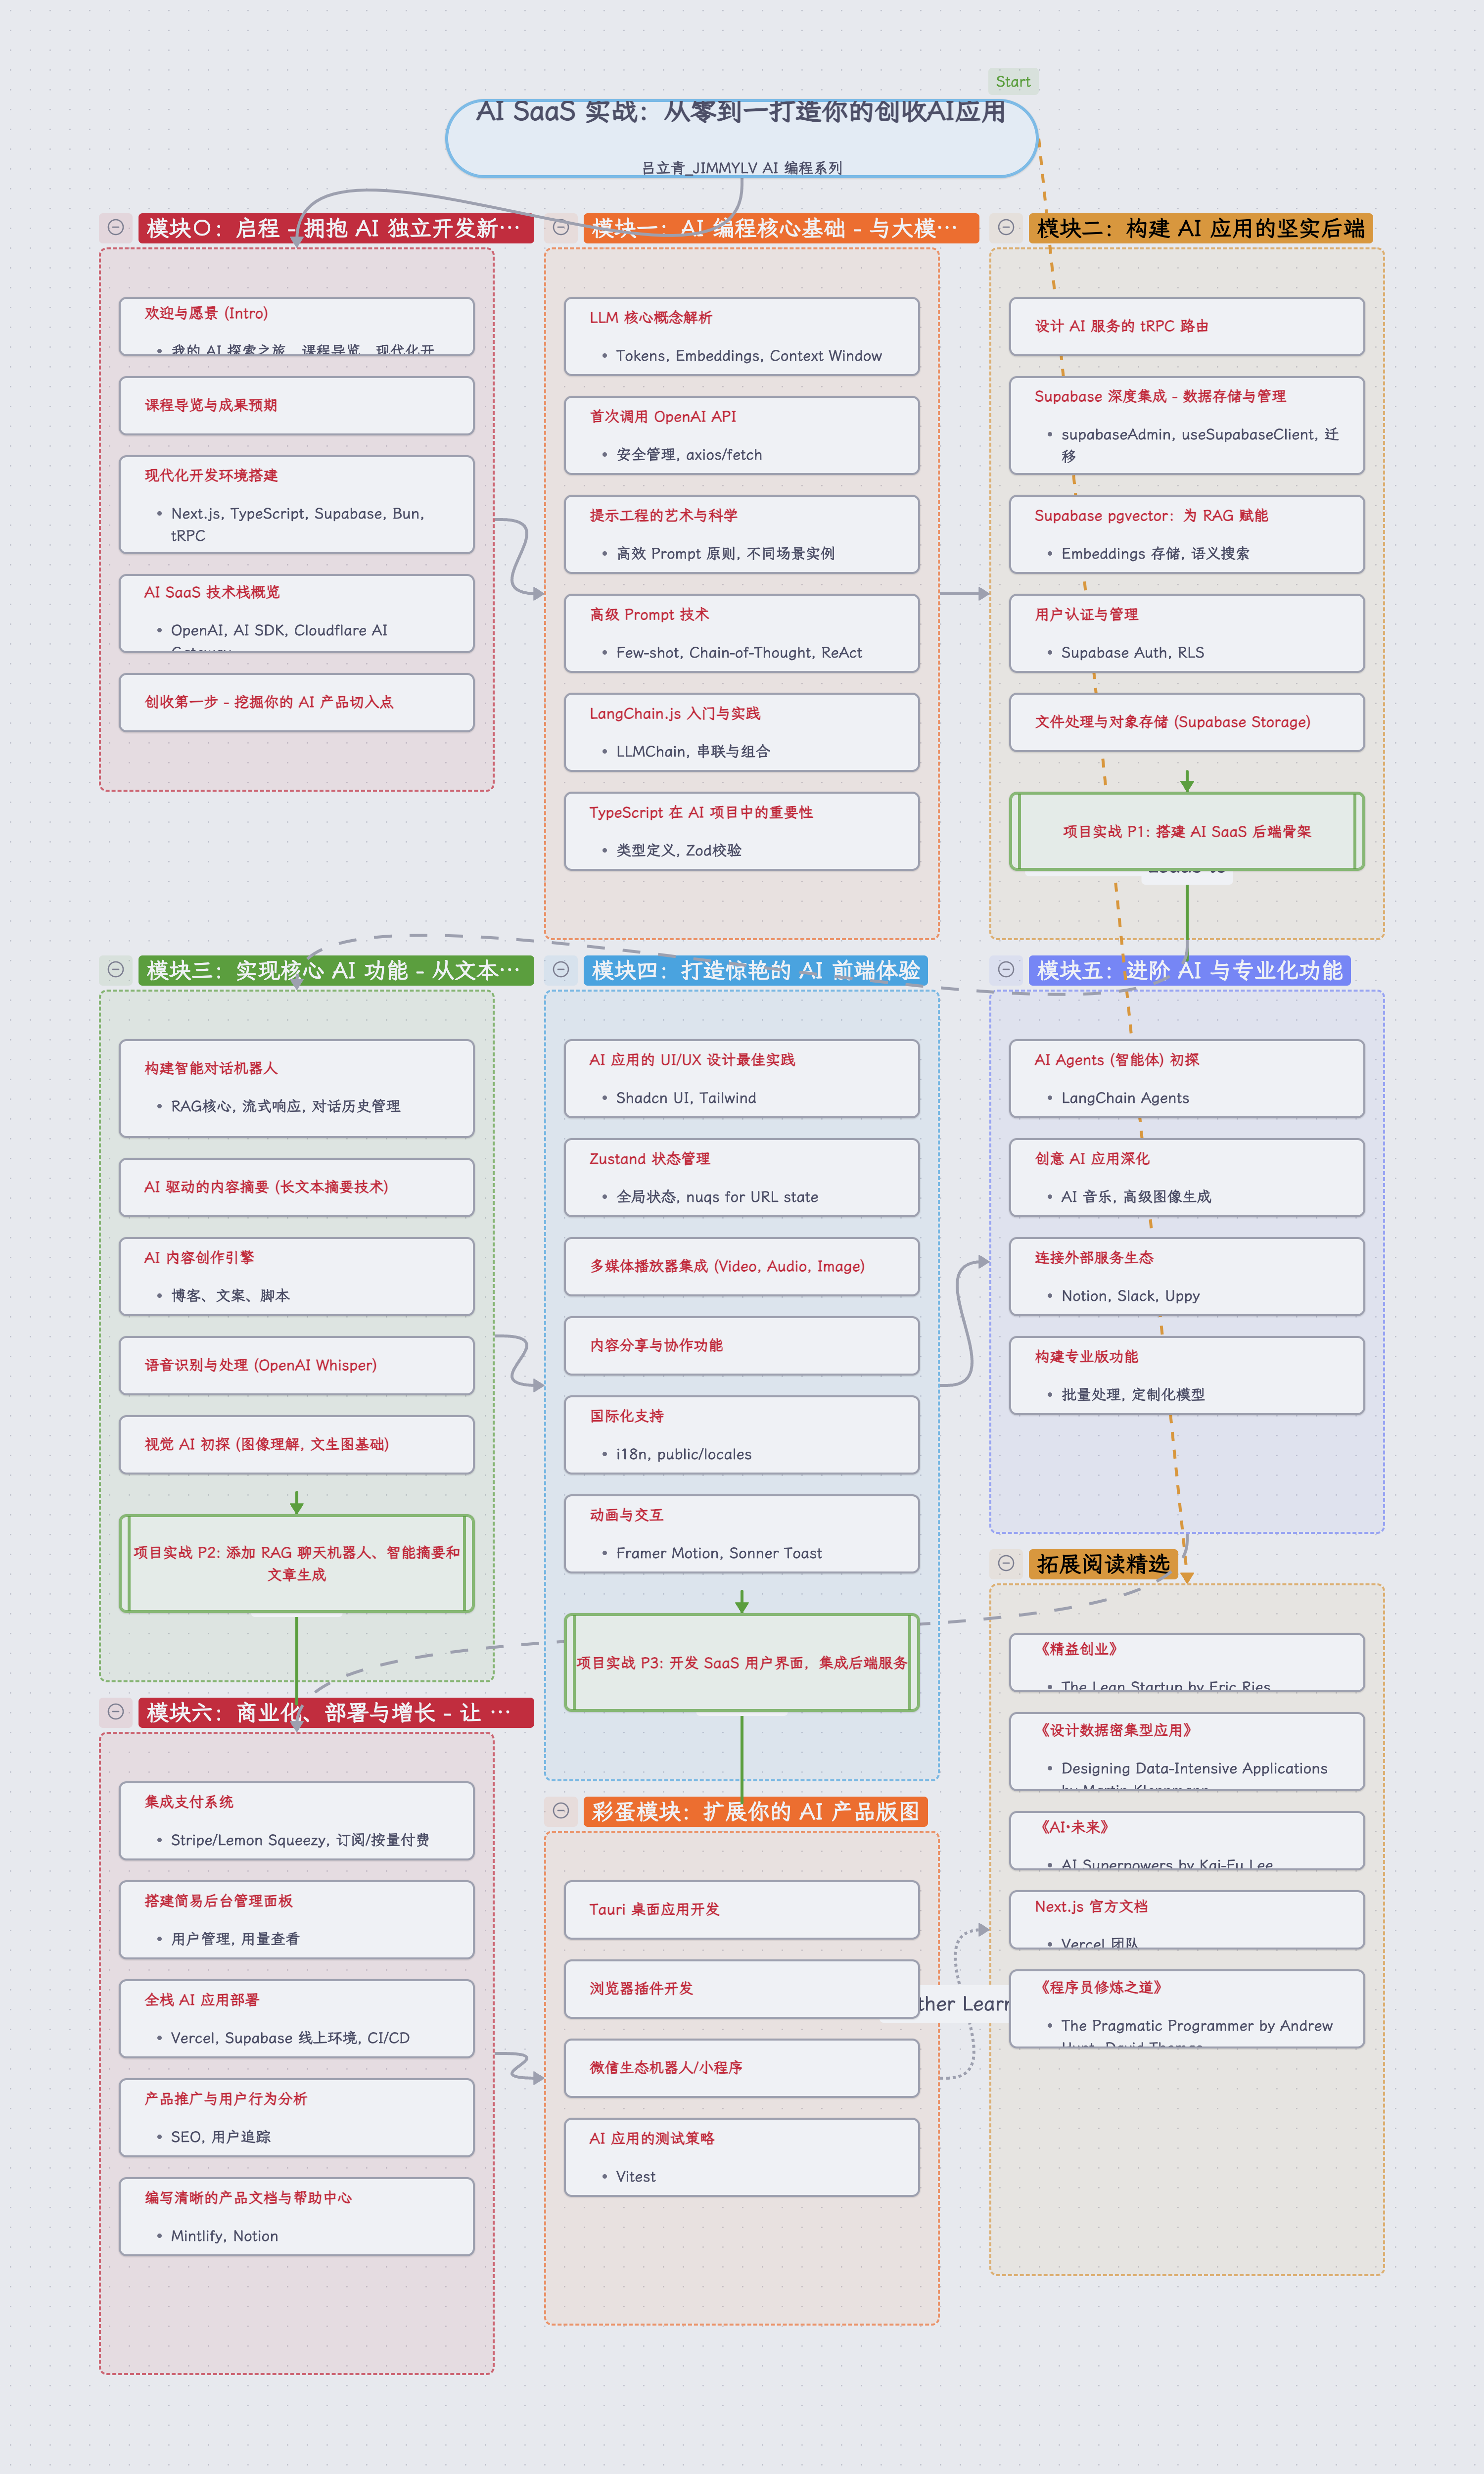Select the 搭建简易后台管理面板 card
The width and height of the screenshot is (1484, 2474).
(296, 1919)
